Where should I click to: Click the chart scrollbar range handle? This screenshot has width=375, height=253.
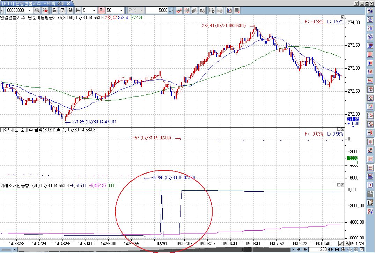coord(247,250)
